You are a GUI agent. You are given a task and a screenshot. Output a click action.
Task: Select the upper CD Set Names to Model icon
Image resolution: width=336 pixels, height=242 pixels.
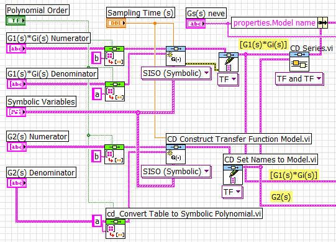click(229, 62)
